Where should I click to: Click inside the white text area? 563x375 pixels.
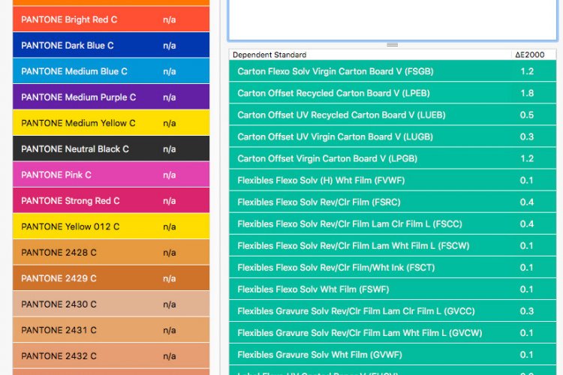(x=392, y=19)
